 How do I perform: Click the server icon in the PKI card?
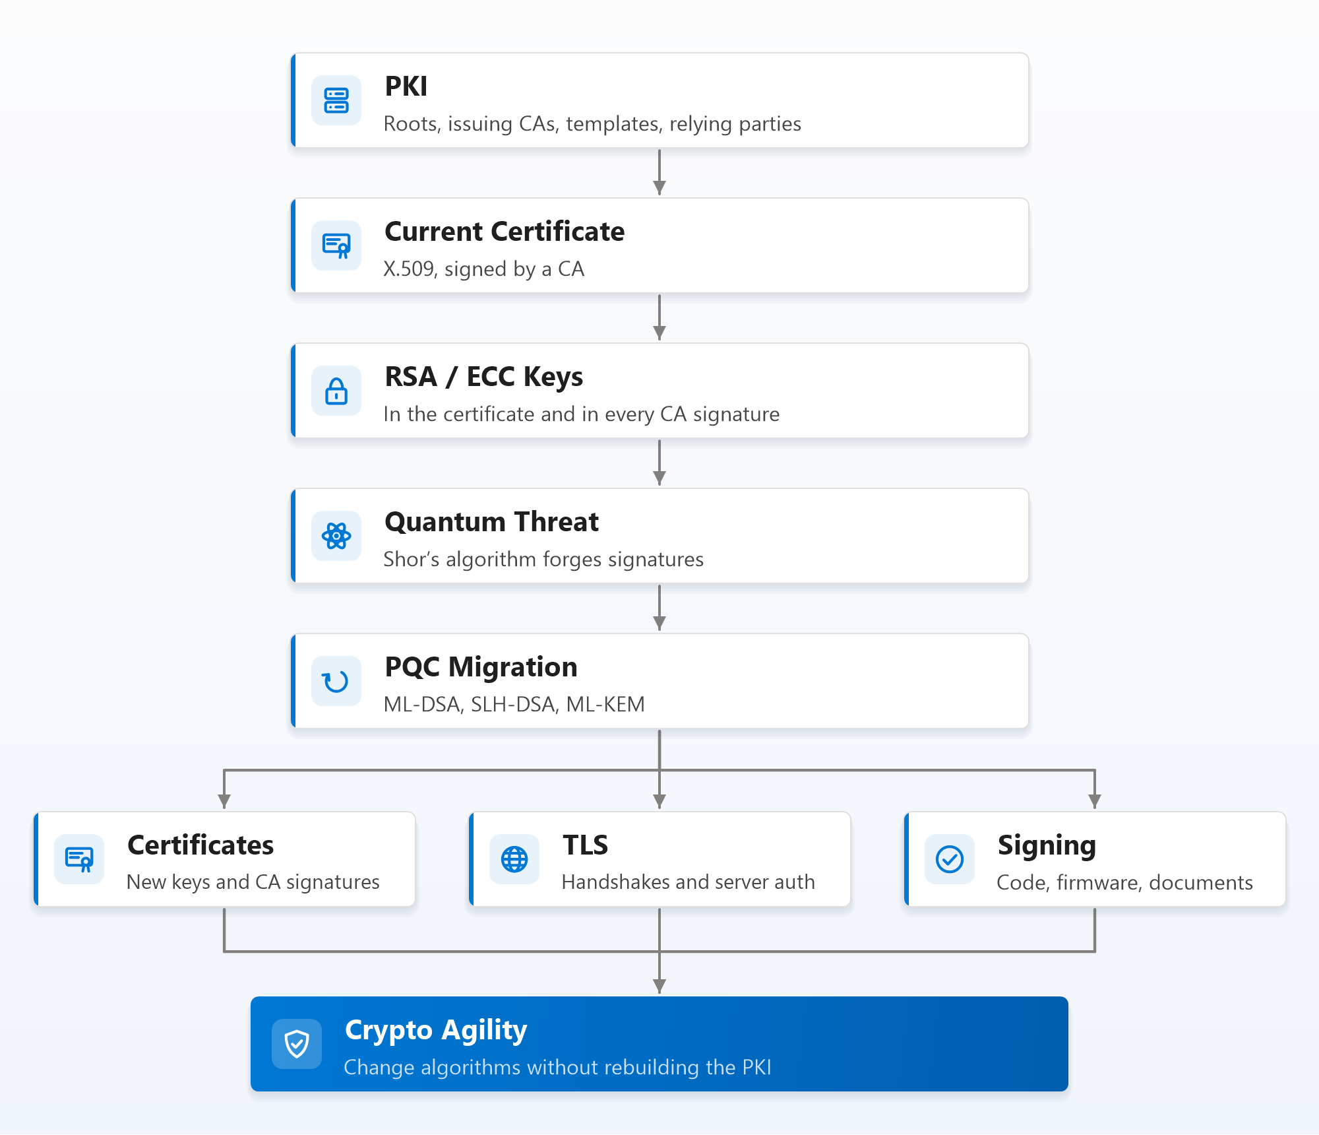(336, 100)
